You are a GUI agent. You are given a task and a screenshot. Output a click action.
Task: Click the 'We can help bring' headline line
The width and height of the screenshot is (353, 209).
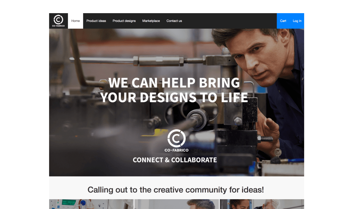(x=174, y=83)
